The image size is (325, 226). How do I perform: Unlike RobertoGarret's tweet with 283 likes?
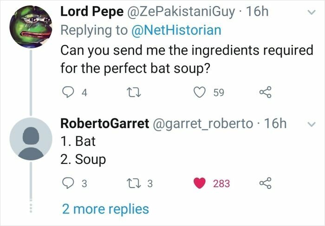pyautogui.click(x=201, y=183)
